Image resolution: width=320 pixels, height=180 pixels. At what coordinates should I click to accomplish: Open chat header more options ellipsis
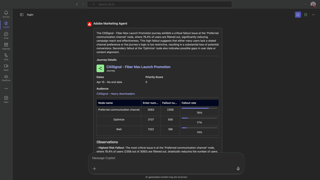(313, 15)
